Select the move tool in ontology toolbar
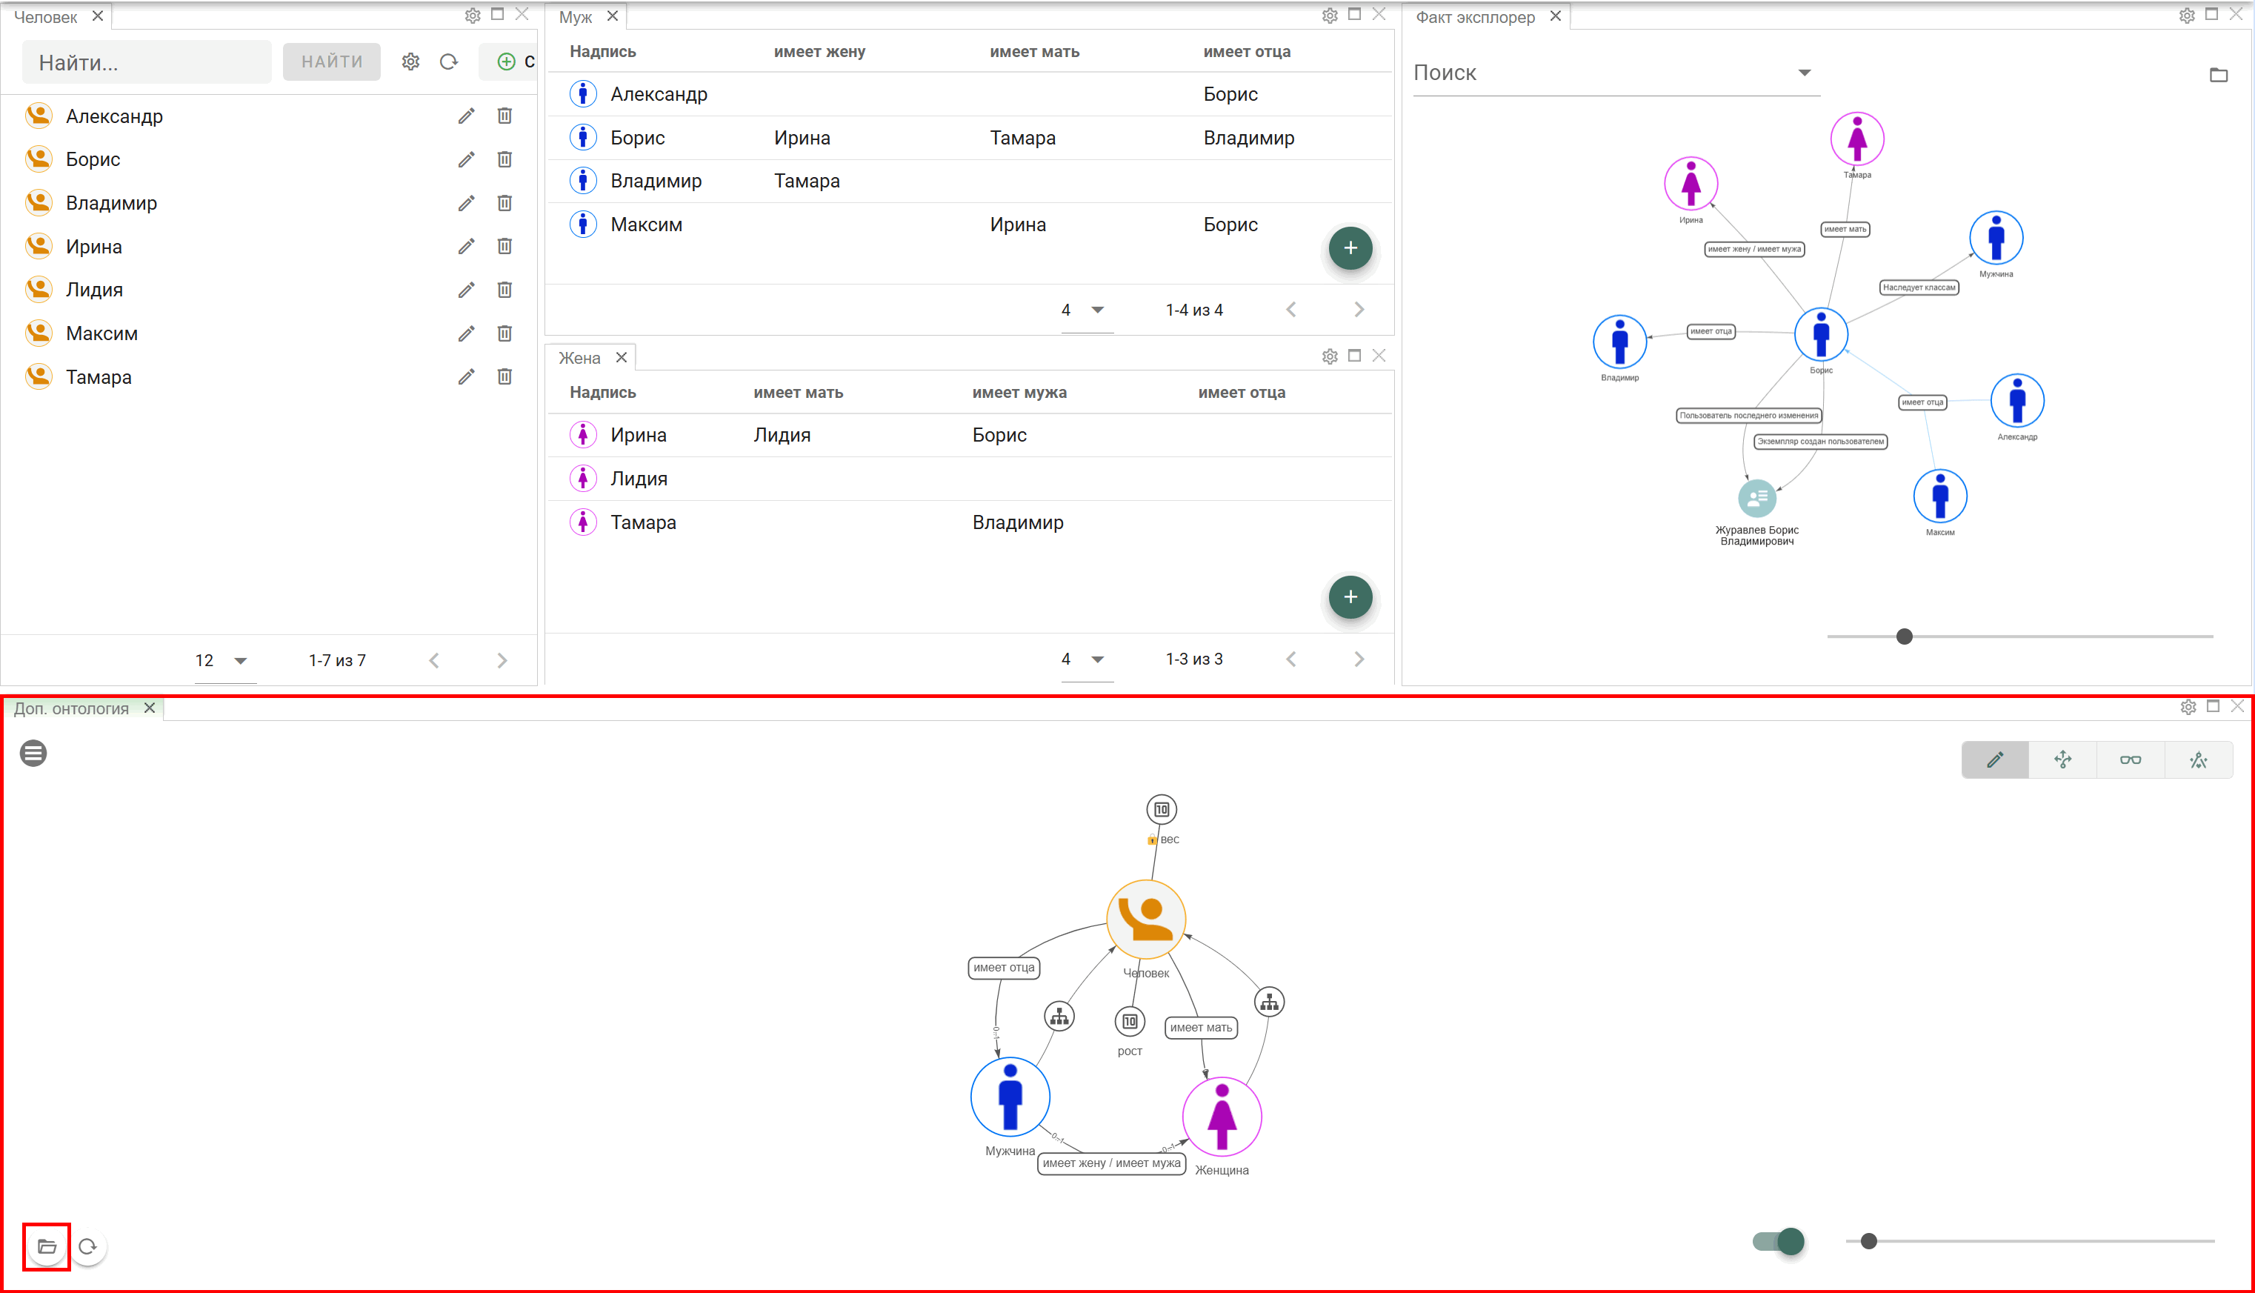The height and width of the screenshot is (1293, 2255). coord(2062,760)
